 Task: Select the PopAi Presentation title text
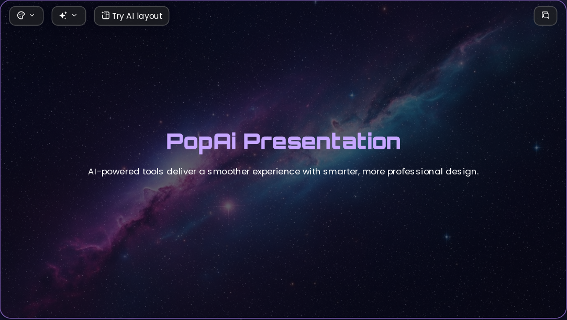pos(284,142)
